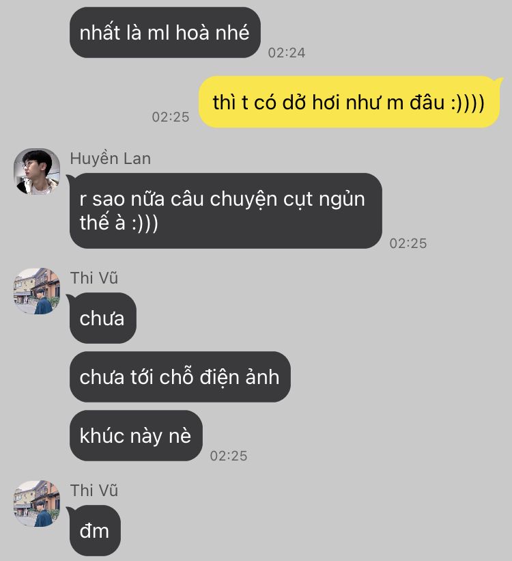Tap the 'r sao nữa câu chuyện' message
512x561 pixels.
[x=225, y=210]
